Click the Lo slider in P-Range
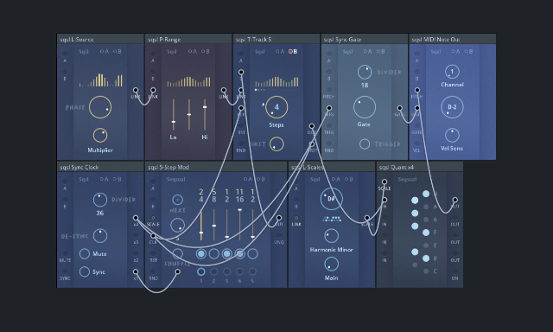Image resolution: width=553 pixels, height=332 pixels. 173,115
